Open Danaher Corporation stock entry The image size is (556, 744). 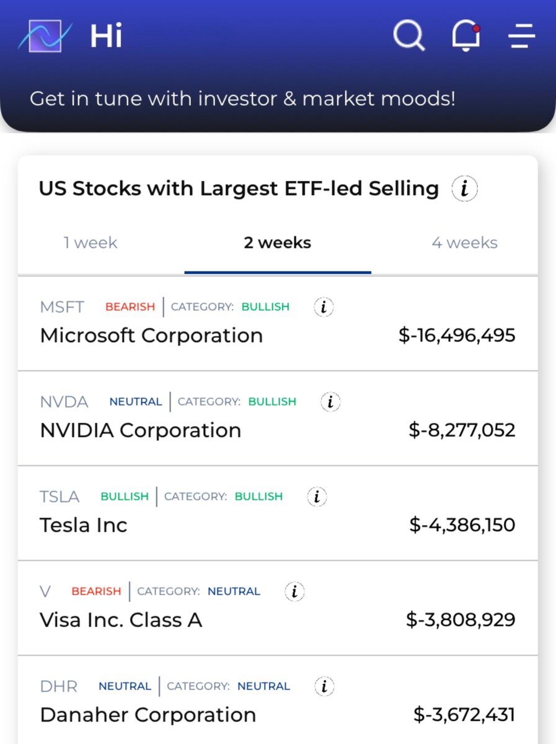tap(278, 700)
